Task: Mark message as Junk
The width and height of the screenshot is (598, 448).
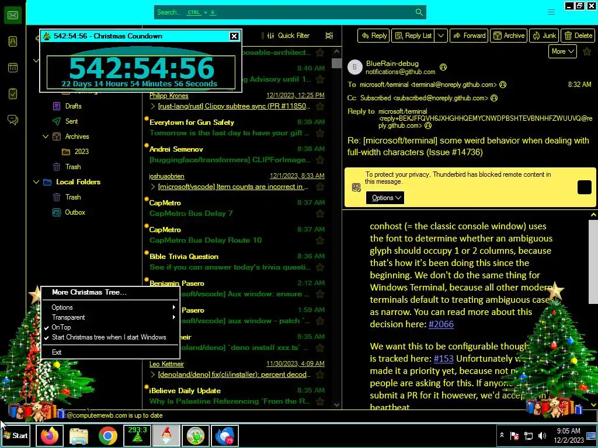Action: [544, 36]
